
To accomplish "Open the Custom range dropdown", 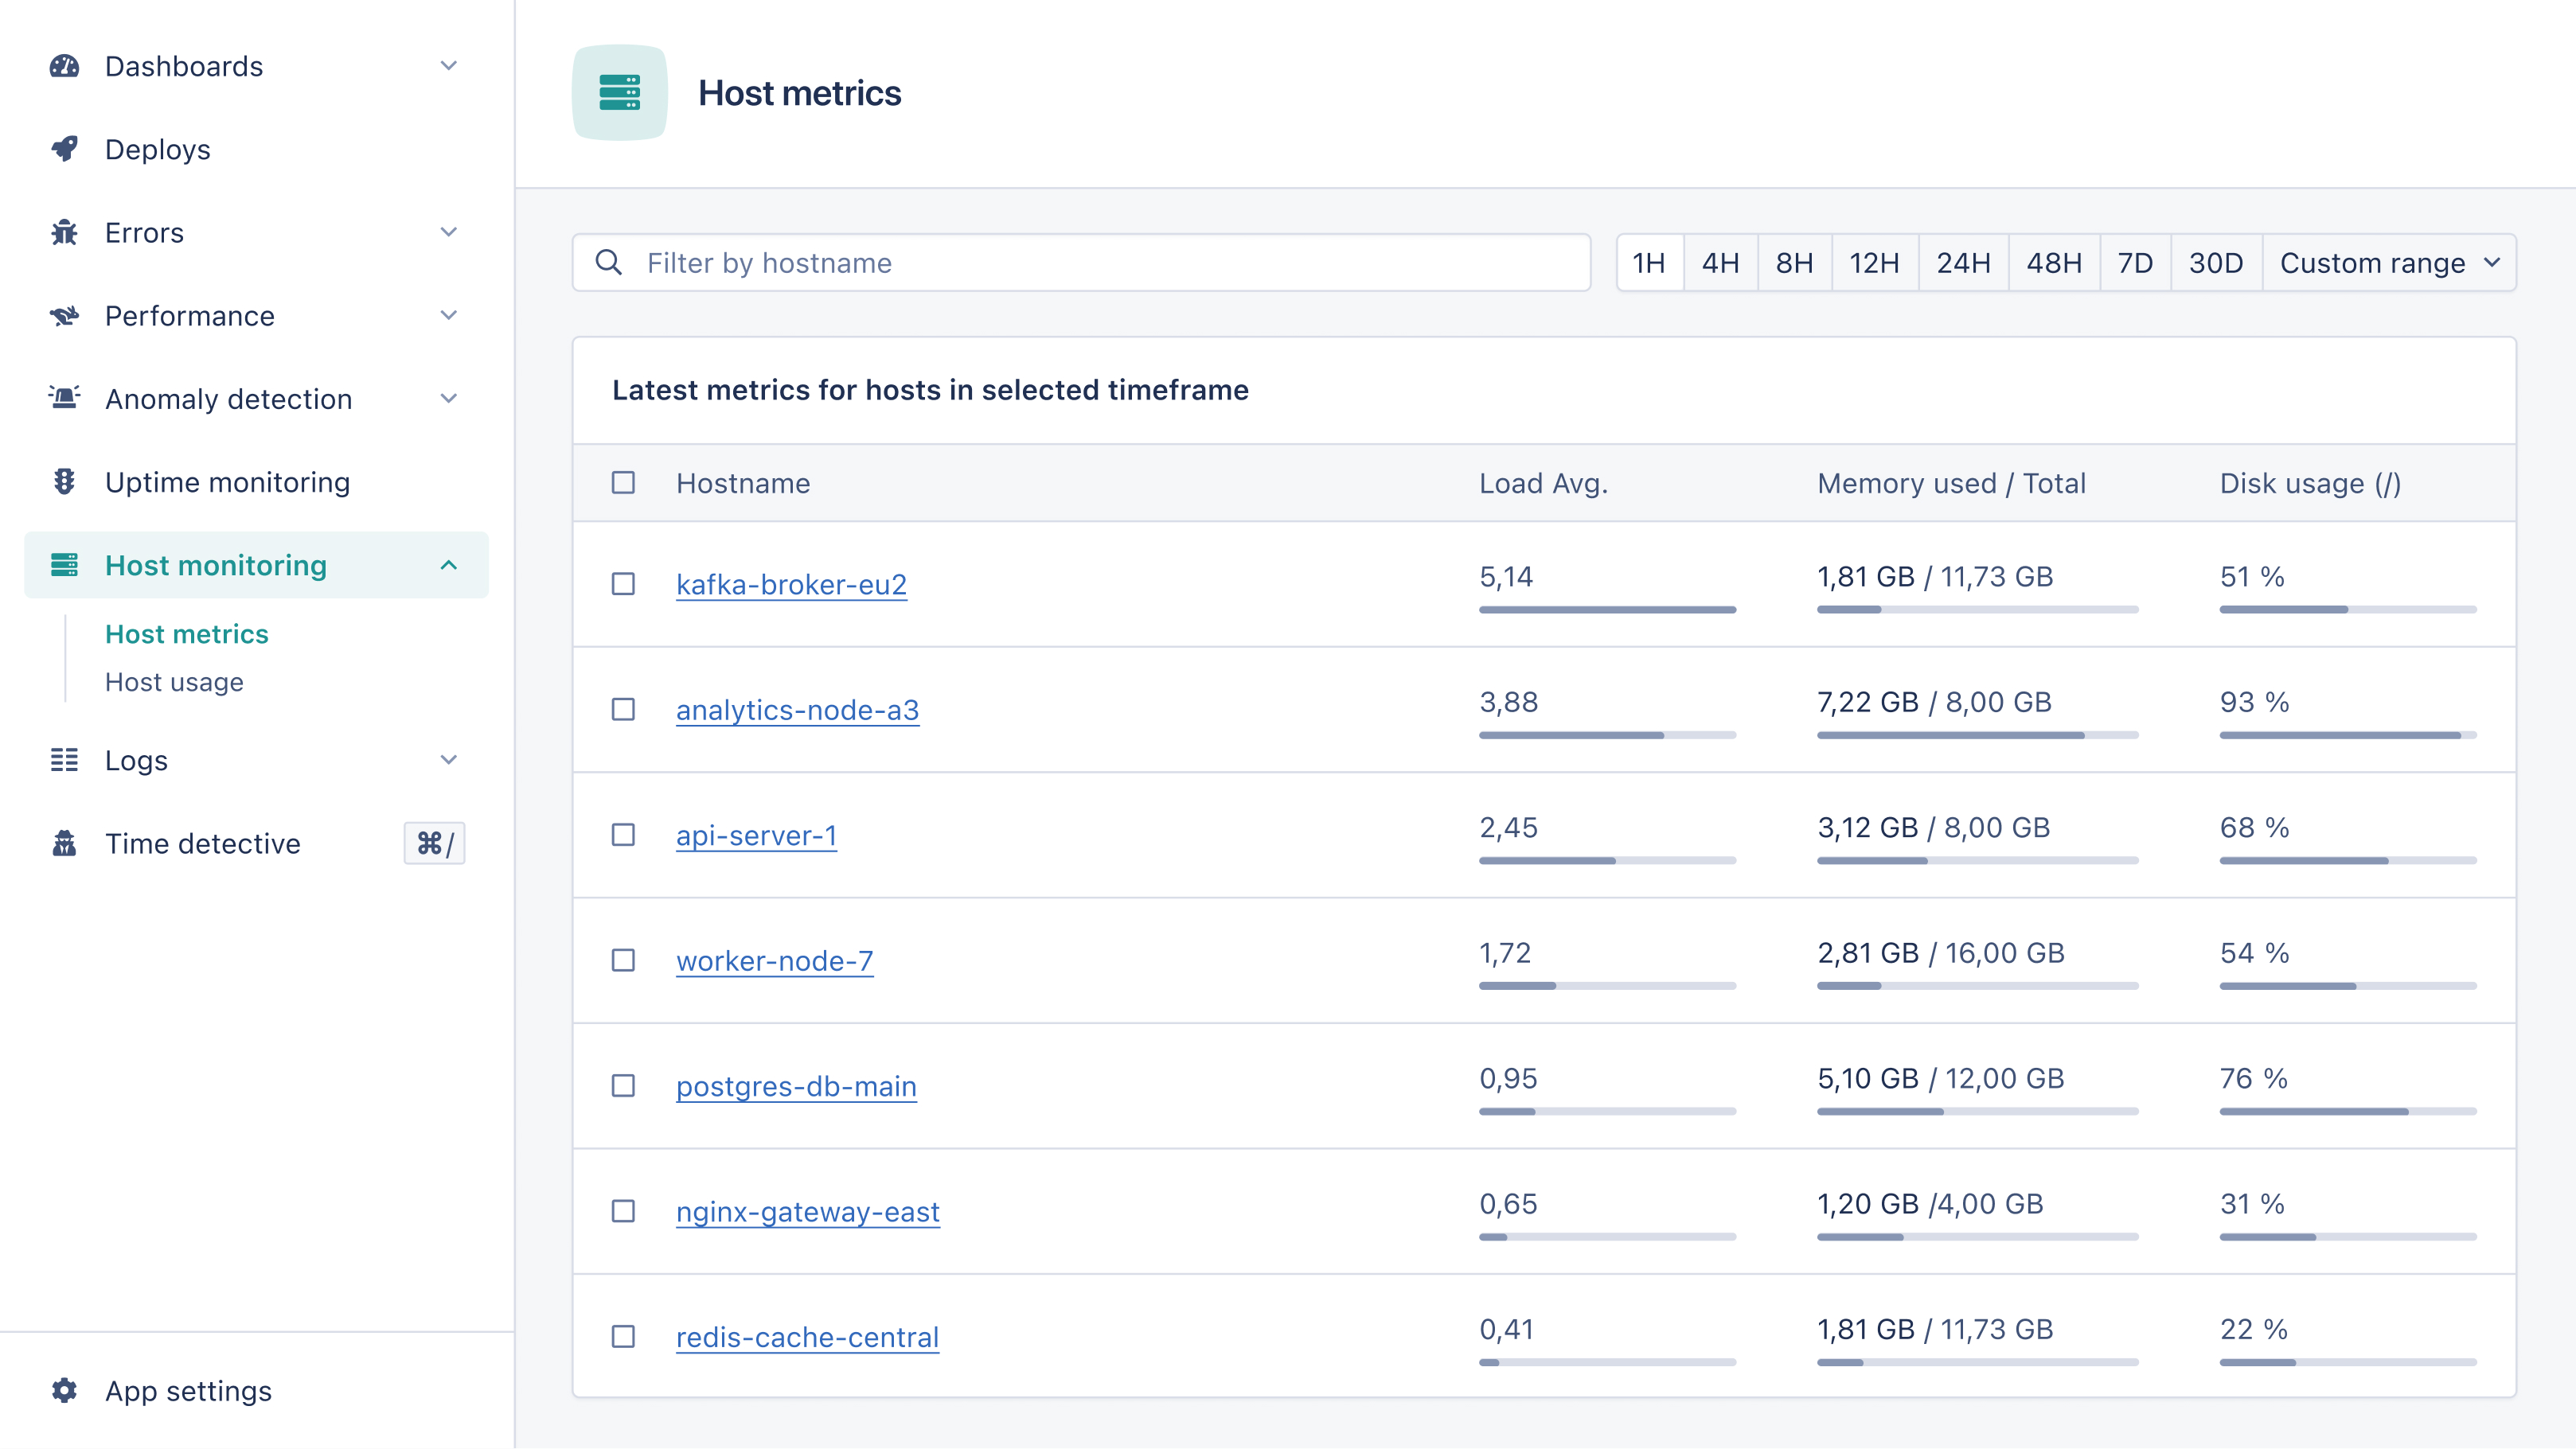I will 2388,263.
